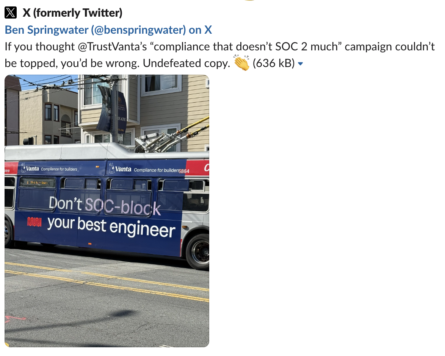Click the bus number 5864 in image

tap(184, 171)
